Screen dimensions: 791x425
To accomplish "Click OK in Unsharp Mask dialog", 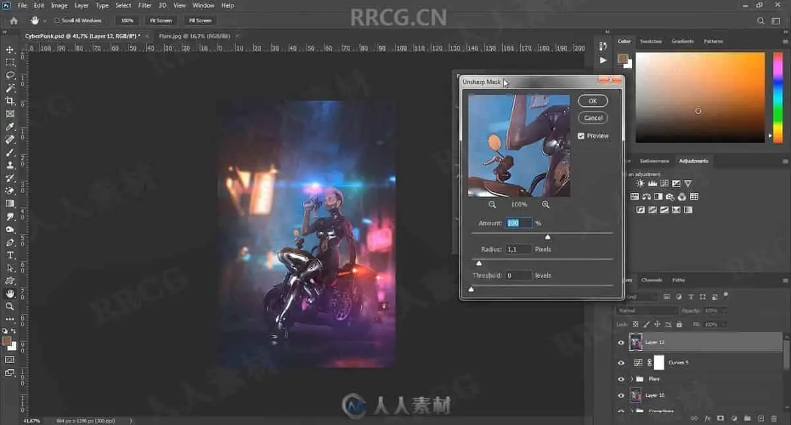I will point(593,101).
